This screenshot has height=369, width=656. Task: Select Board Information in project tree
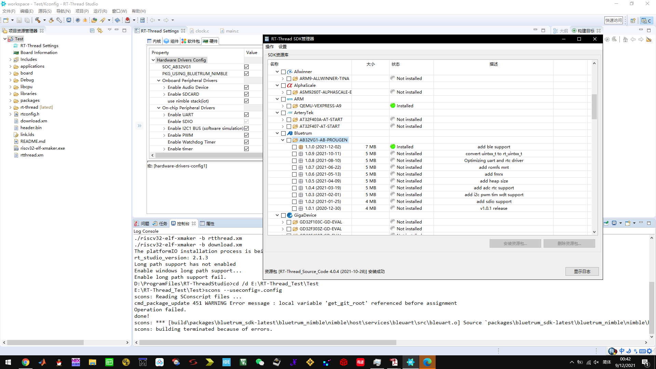39,53
